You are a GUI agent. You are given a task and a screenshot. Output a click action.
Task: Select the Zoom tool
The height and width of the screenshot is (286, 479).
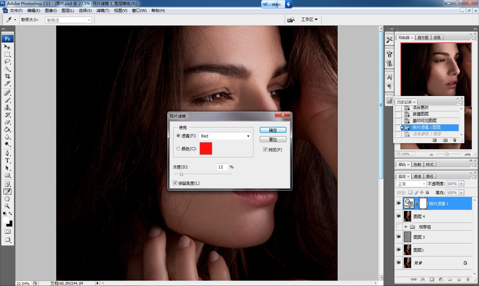click(x=7, y=206)
